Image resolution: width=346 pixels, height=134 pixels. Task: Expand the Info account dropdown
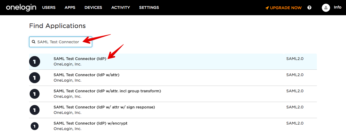coord(337,7)
